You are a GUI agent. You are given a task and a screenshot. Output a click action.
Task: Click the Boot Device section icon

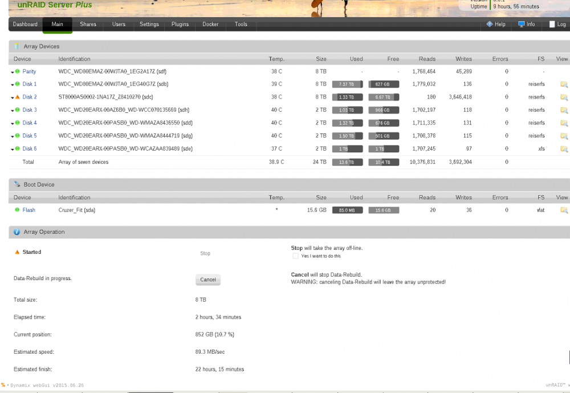[x=17, y=184]
